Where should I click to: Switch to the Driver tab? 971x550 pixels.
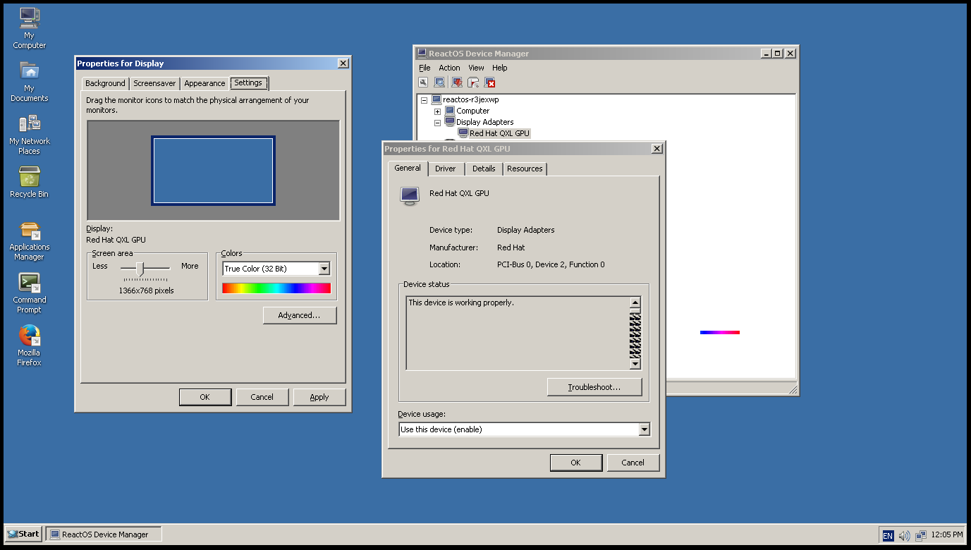tap(445, 169)
